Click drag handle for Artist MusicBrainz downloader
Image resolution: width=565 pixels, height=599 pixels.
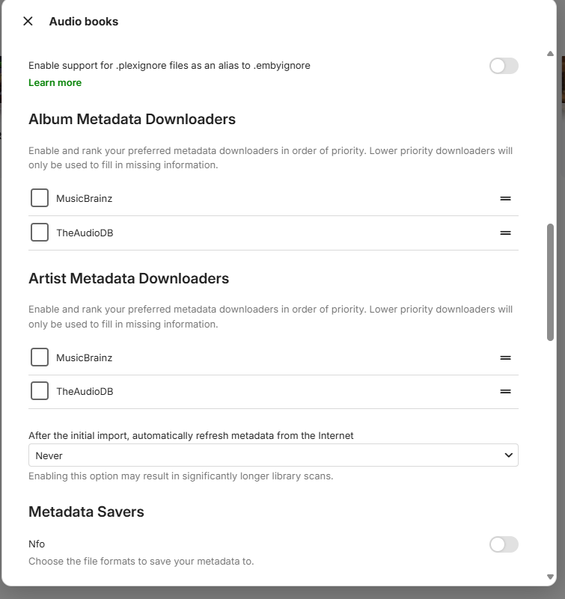click(x=505, y=357)
